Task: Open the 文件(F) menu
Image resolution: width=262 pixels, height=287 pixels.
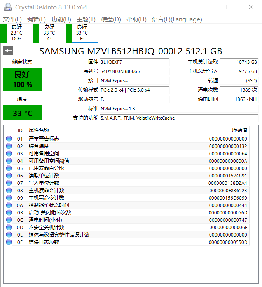Action: [12, 19]
